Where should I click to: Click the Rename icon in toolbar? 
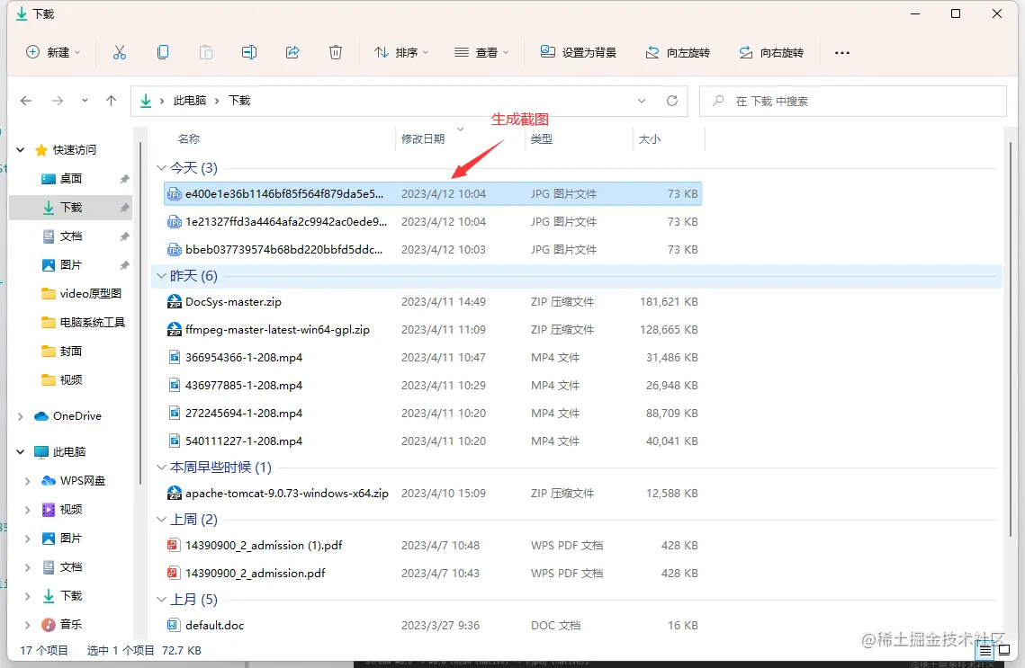249,52
